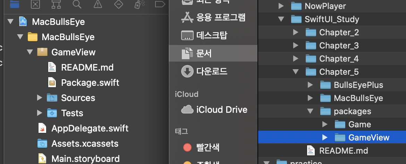Select highlighted GameView folder in Finder
The image size is (406, 164).
pyautogui.click(x=332, y=137)
